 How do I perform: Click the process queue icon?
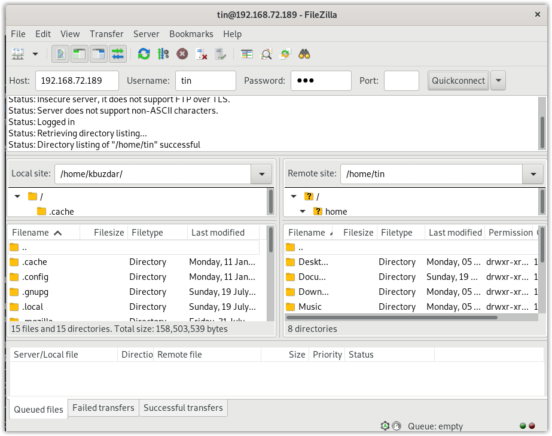point(163,54)
